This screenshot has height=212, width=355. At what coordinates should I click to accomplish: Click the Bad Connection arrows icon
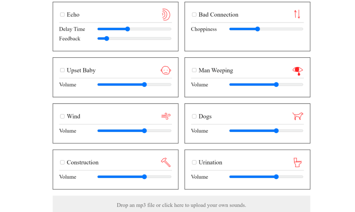point(297,14)
